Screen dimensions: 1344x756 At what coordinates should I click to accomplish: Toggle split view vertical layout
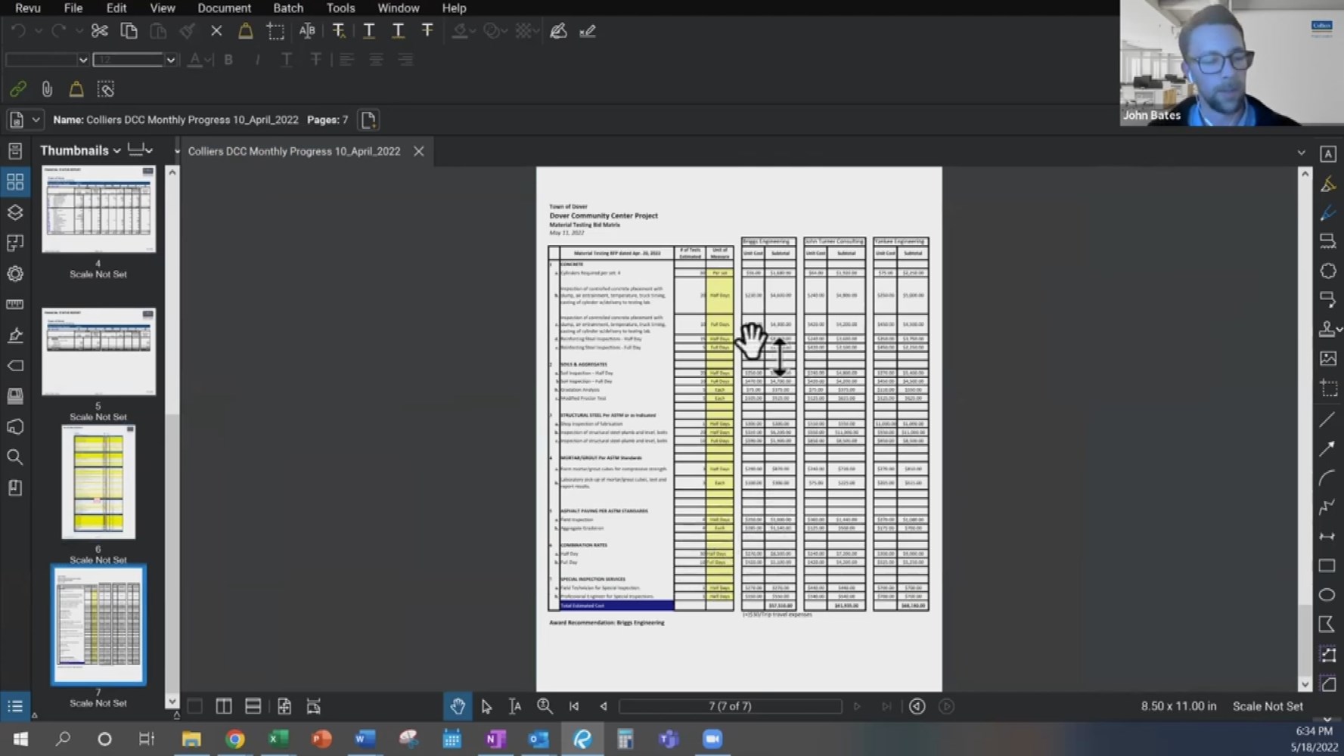(x=224, y=706)
